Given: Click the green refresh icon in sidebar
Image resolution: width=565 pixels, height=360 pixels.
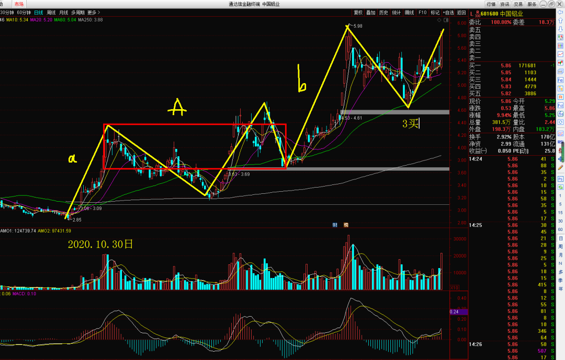Looking at the screenshot, I should (x=560, y=187).
